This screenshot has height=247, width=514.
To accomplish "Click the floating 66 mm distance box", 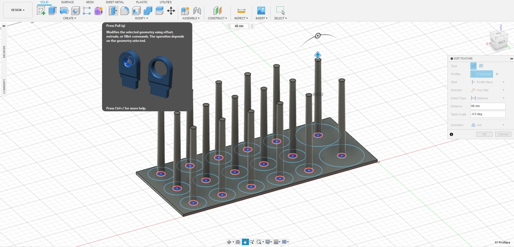I will [239, 26].
